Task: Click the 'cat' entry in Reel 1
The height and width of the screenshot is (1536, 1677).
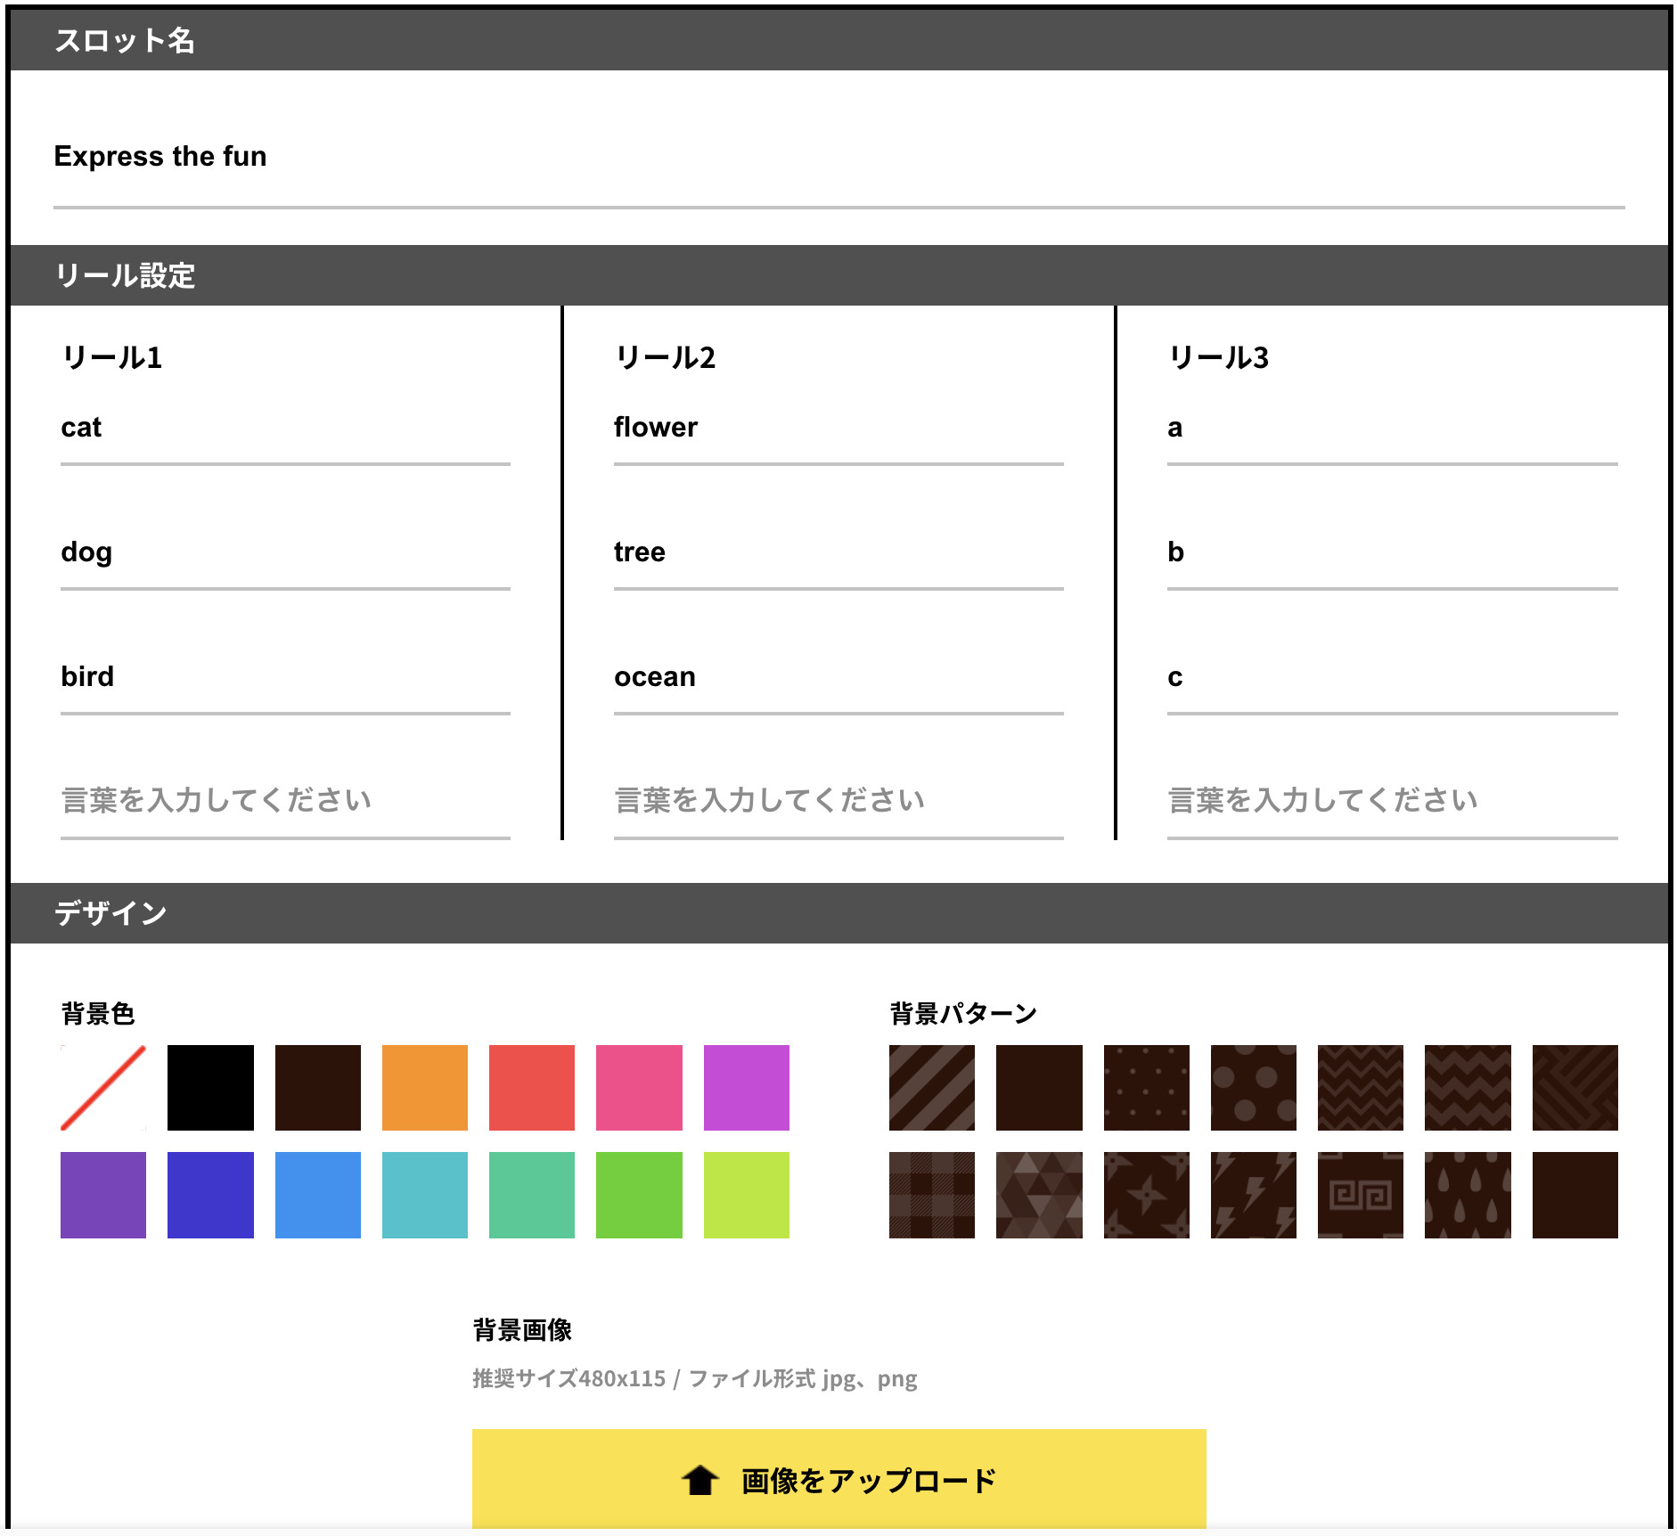Action: click(x=285, y=428)
